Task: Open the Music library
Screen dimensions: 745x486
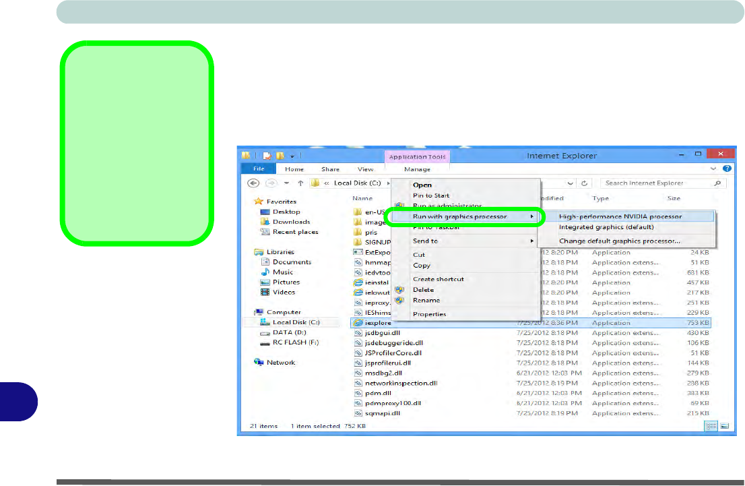Action: pos(283,272)
